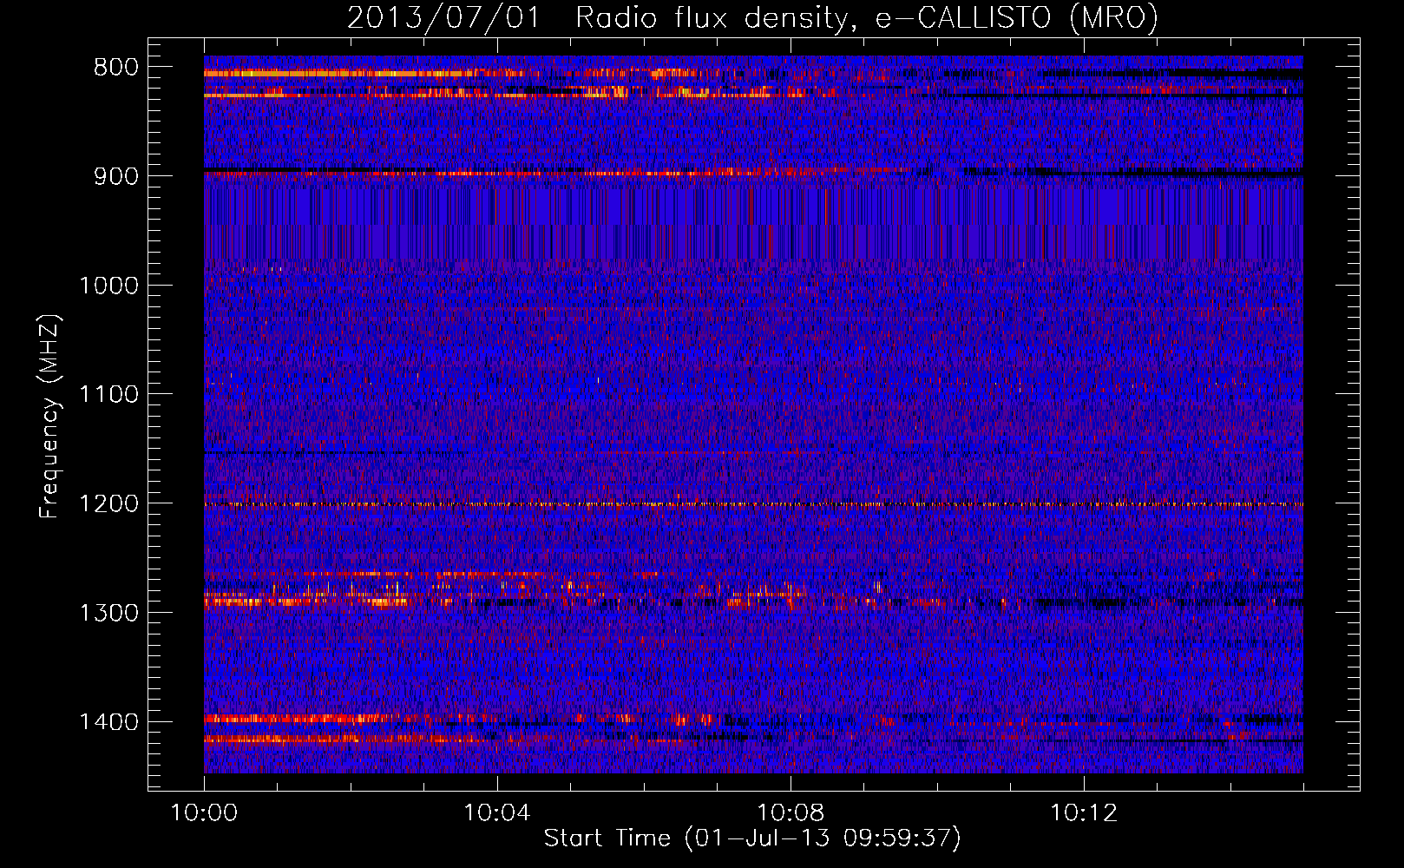This screenshot has height=868, width=1404.
Task: Click the 1300 frequency tick label
Action: (108, 614)
